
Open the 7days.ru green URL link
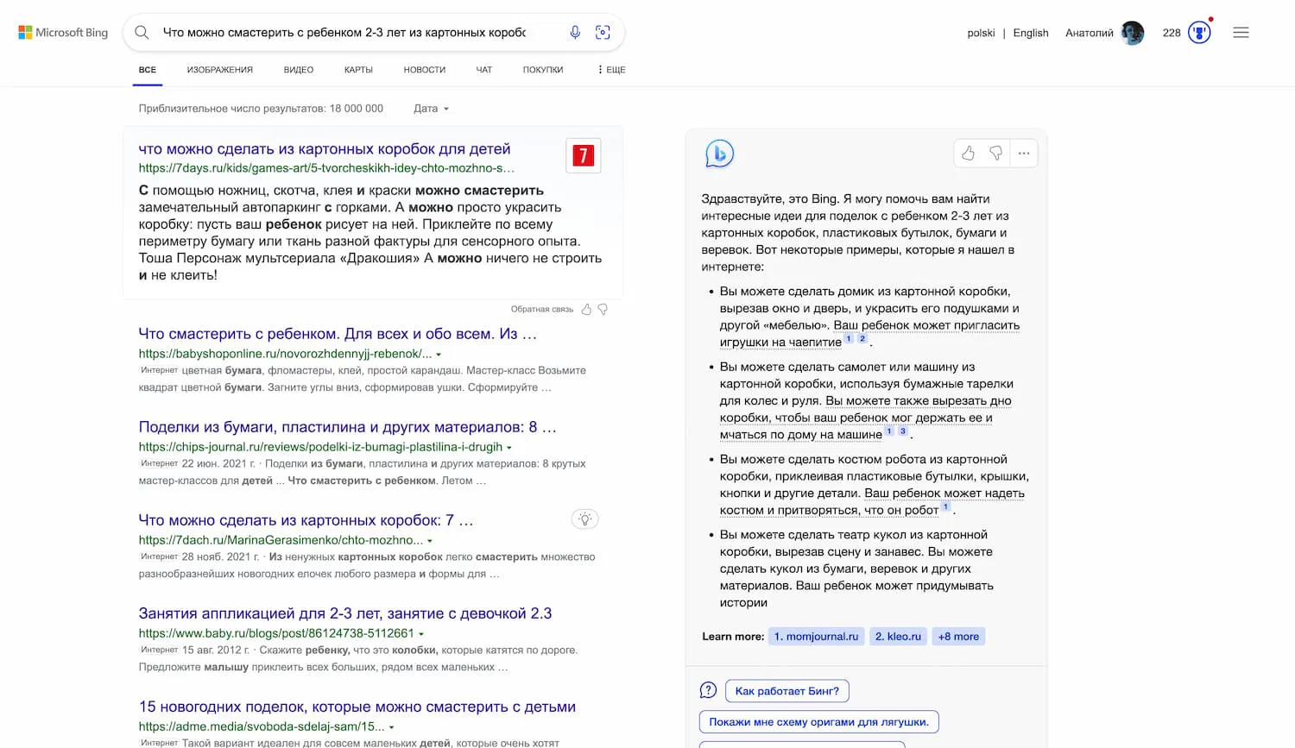click(326, 168)
